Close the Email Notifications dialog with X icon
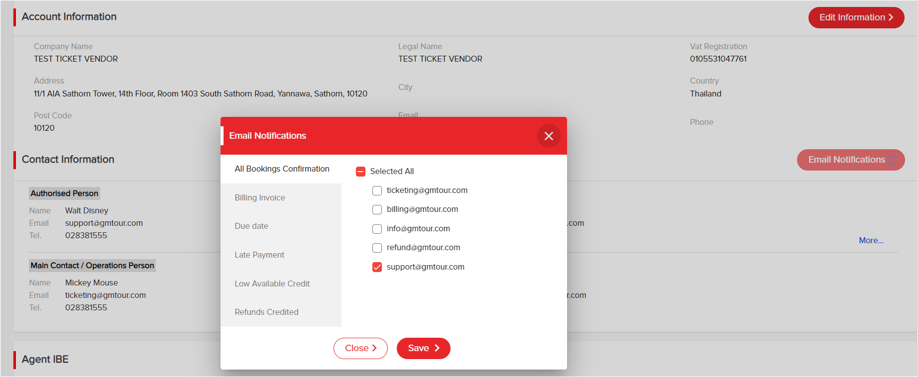918x377 pixels. tap(549, 136)
